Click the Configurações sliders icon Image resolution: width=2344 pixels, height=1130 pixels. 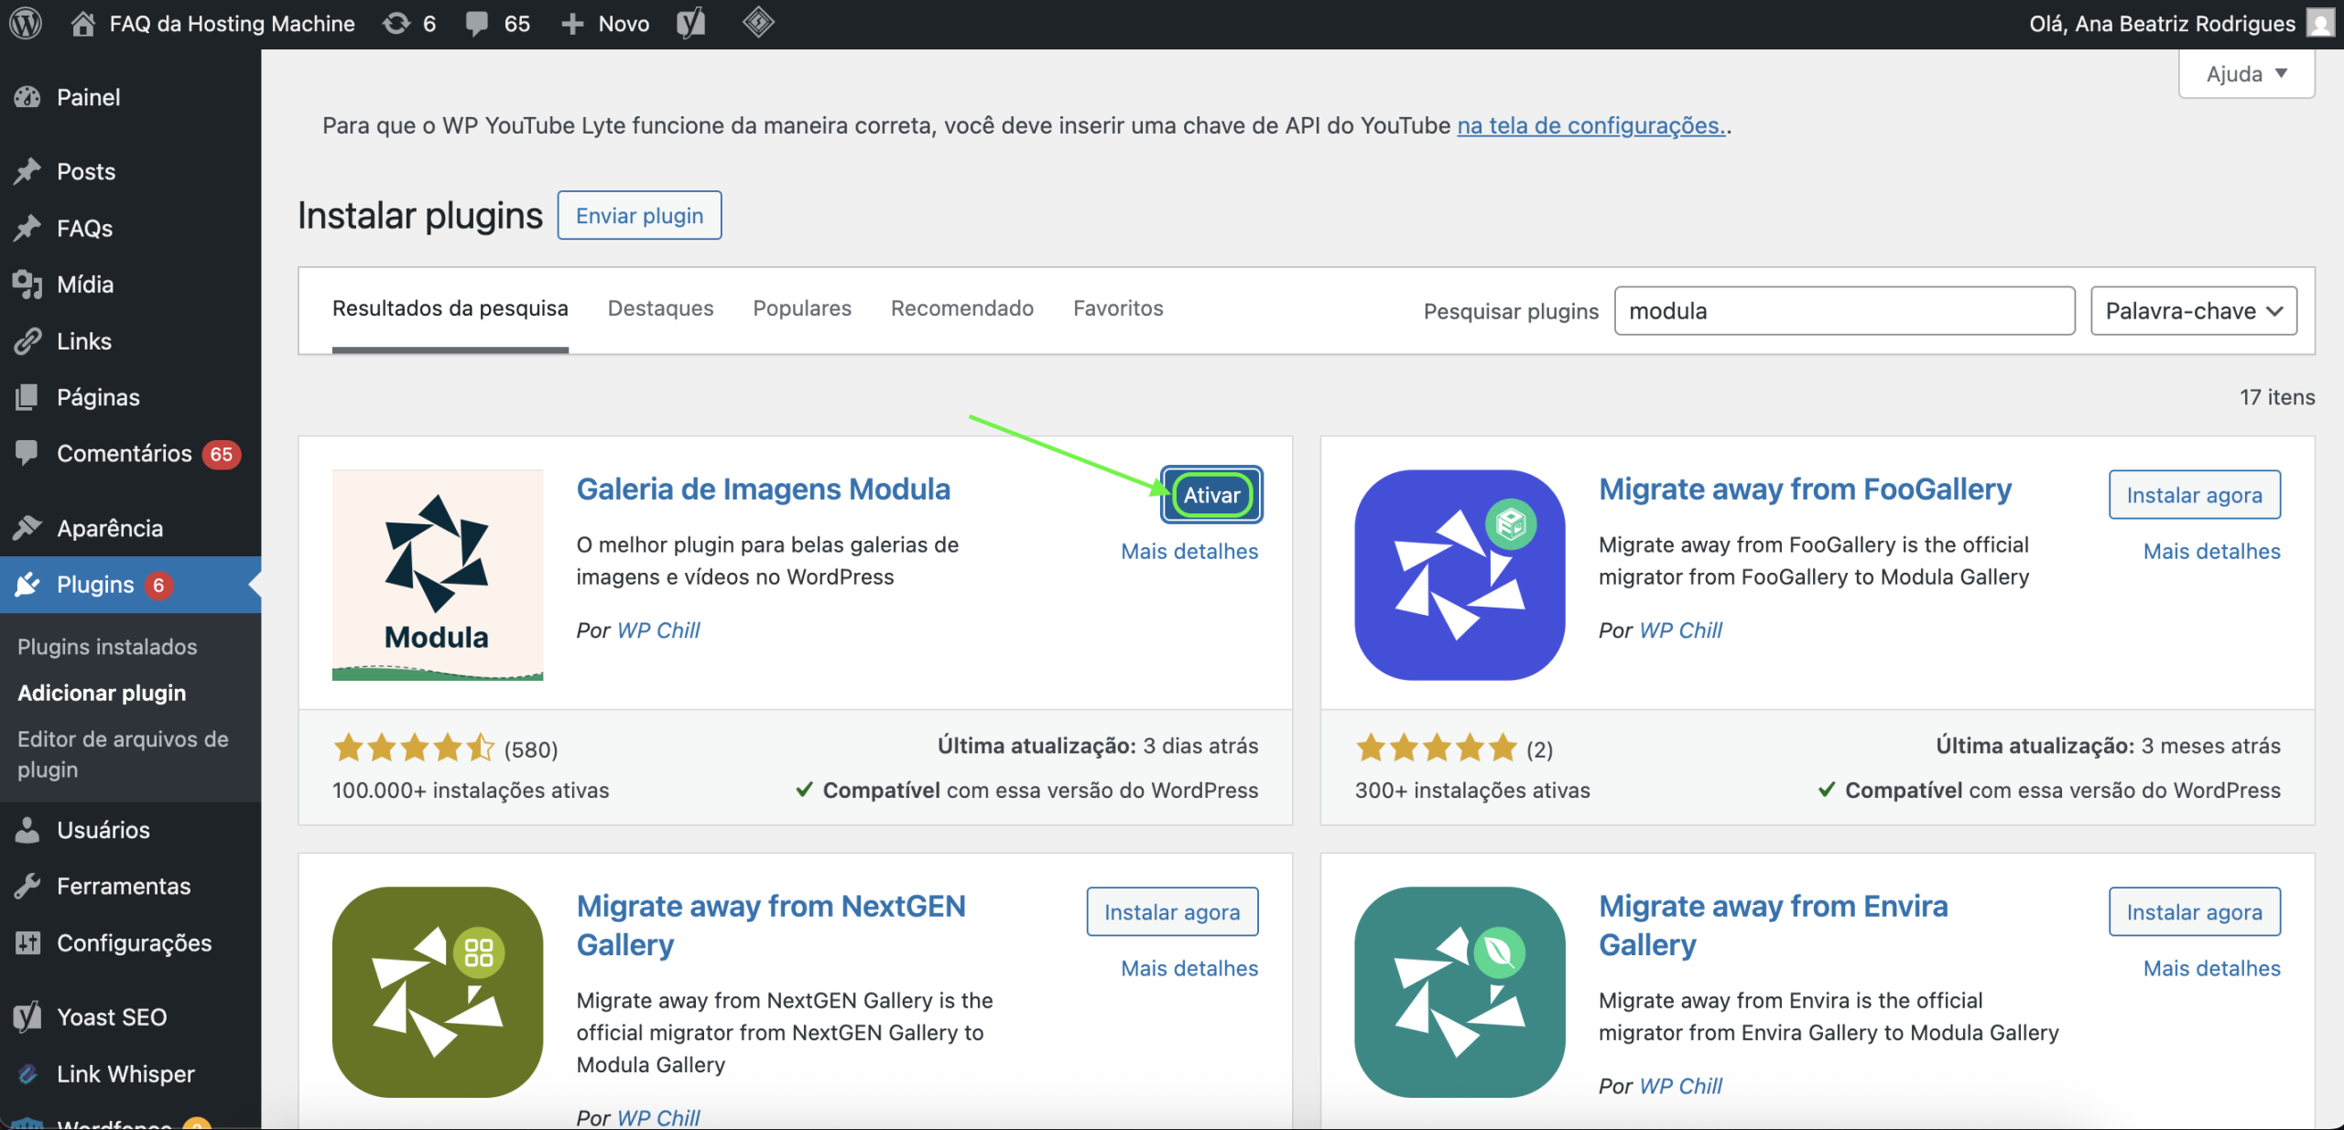(27, 942)
